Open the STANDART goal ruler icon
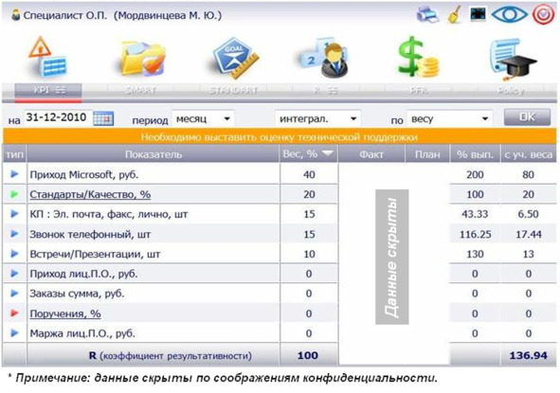560x393 pixels. click(x=235, y=58)
